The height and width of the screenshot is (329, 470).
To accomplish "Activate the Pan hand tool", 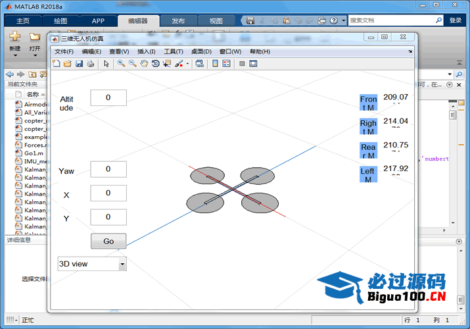I will (x=144, y=64).
